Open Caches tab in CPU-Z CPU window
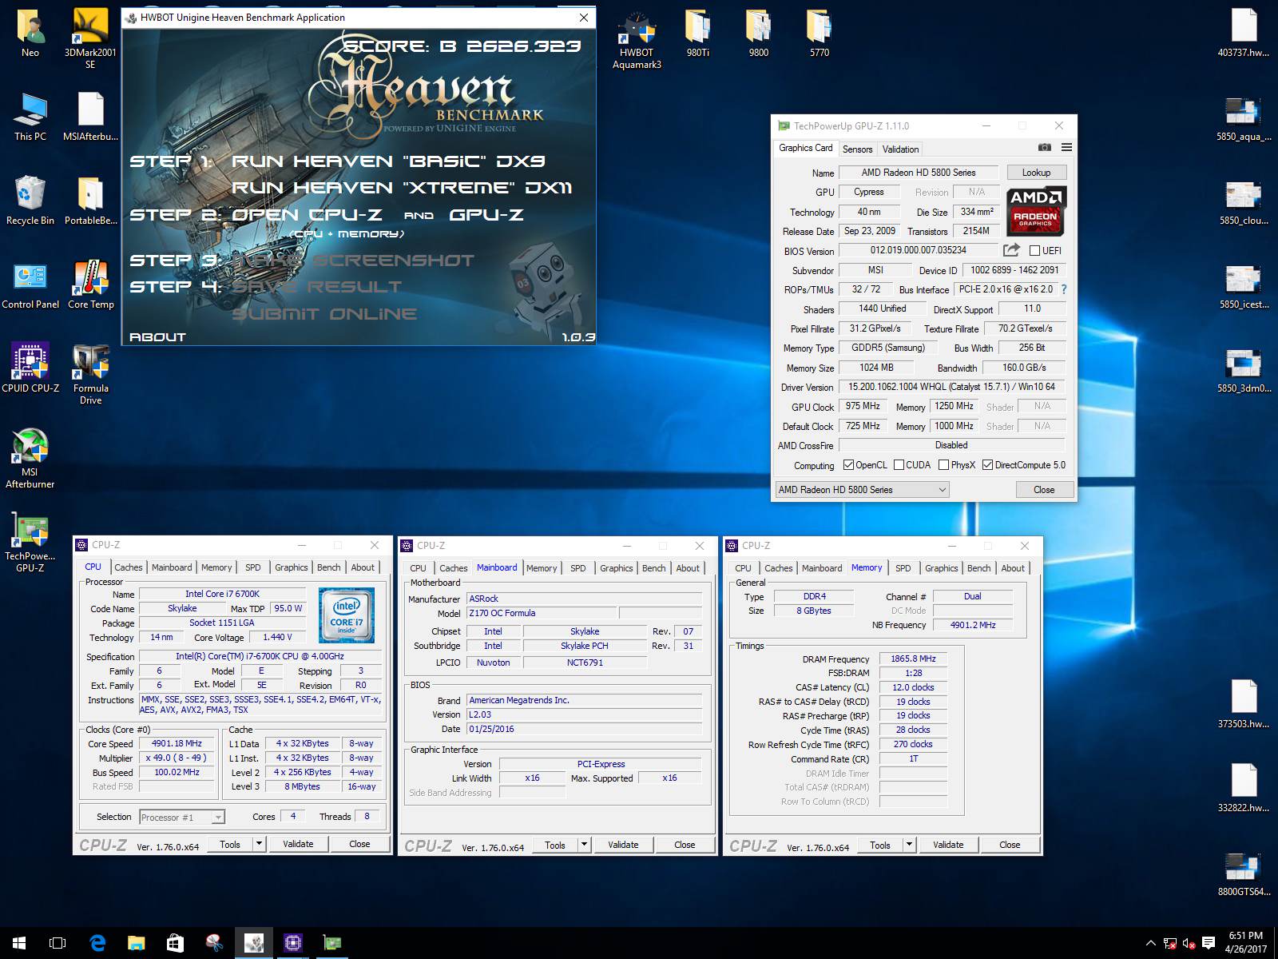This screenshot has width=1278, height=959. click(128, 567)
